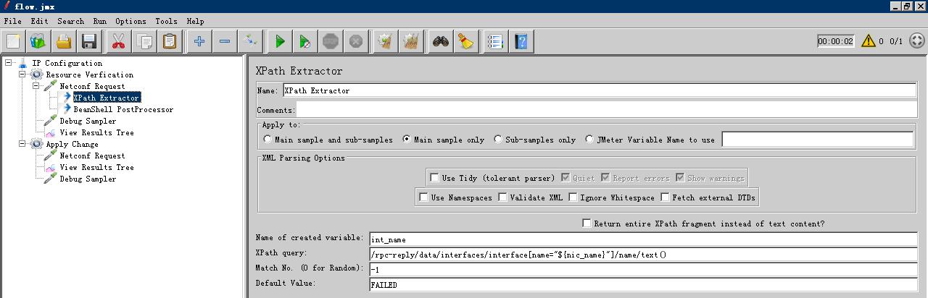Collapse the Apply Change thread group
This screenshot has height=298, width=928.
[22, 144]
